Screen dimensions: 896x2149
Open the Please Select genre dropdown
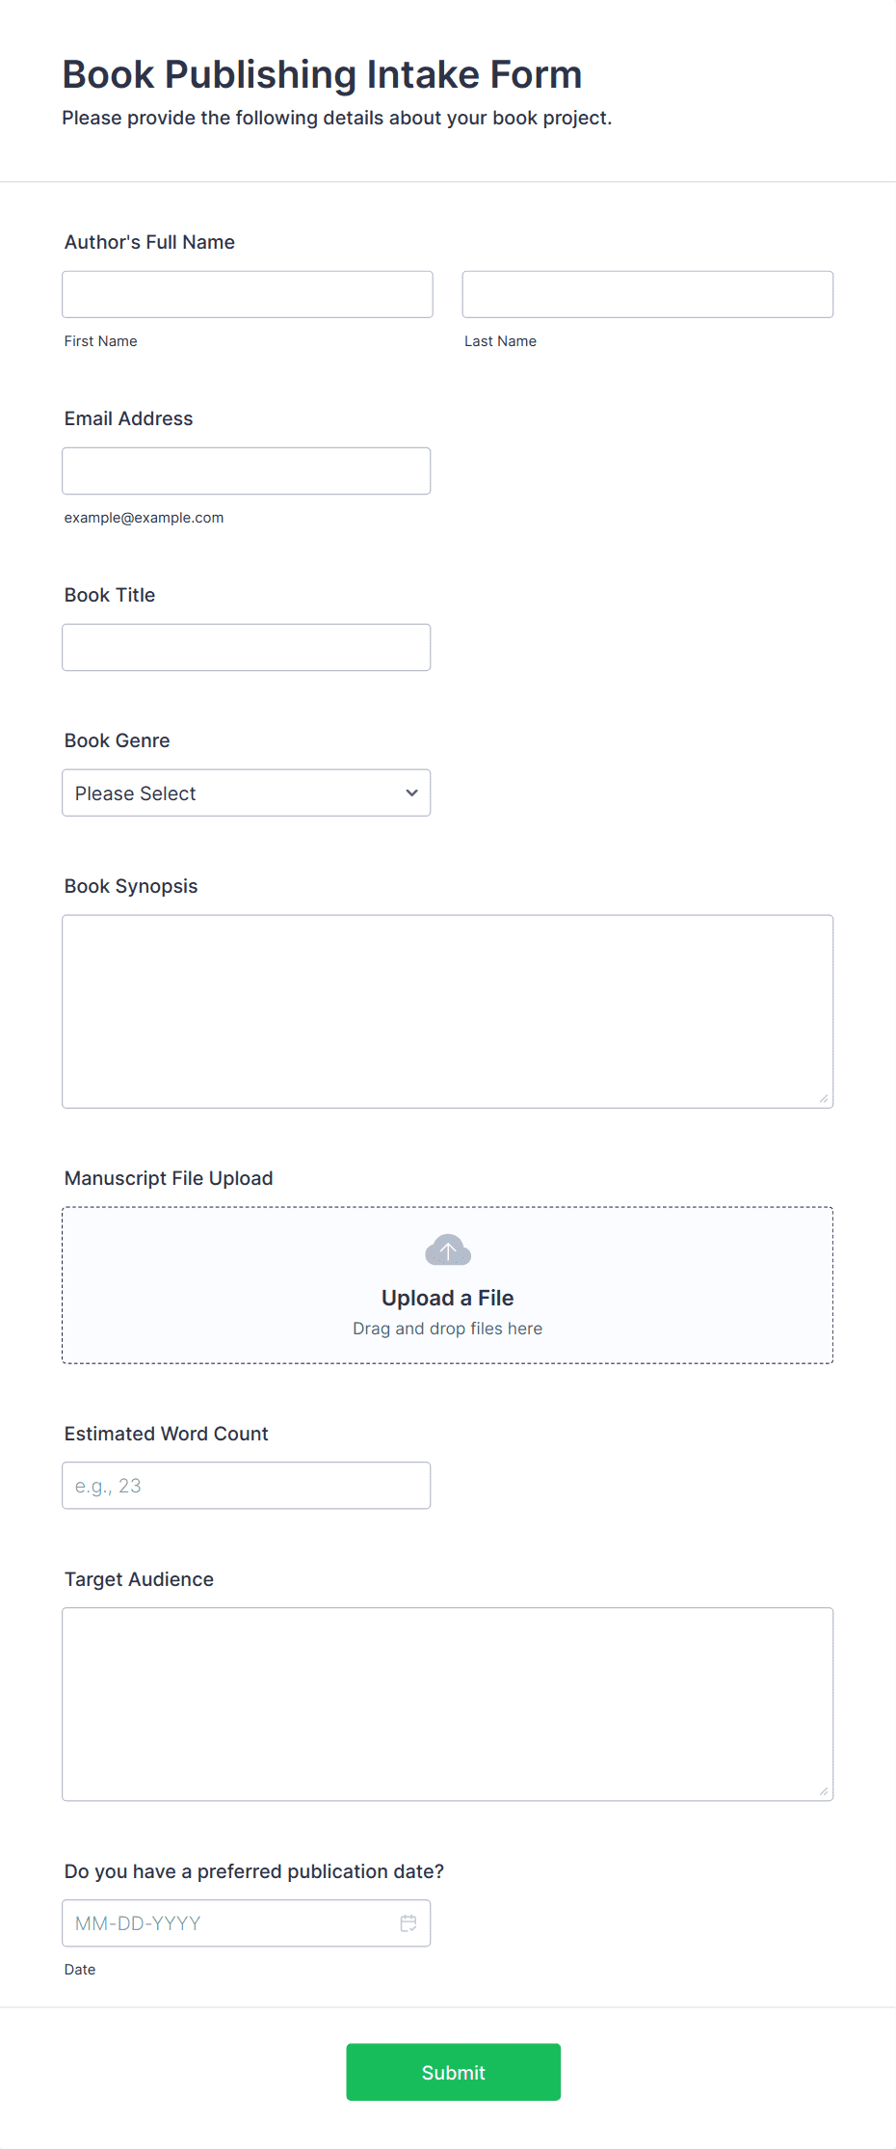tap(247, 792)
